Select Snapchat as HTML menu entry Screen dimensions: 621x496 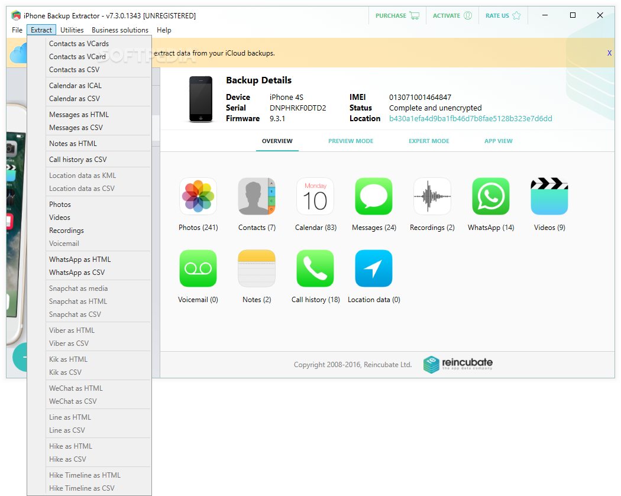(x=89, y=302)
